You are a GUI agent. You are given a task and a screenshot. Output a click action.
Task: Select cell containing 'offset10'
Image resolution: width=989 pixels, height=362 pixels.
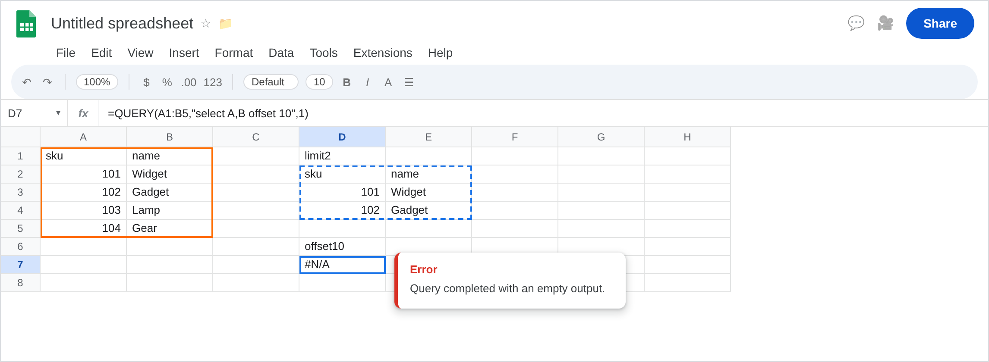[342, 247]
